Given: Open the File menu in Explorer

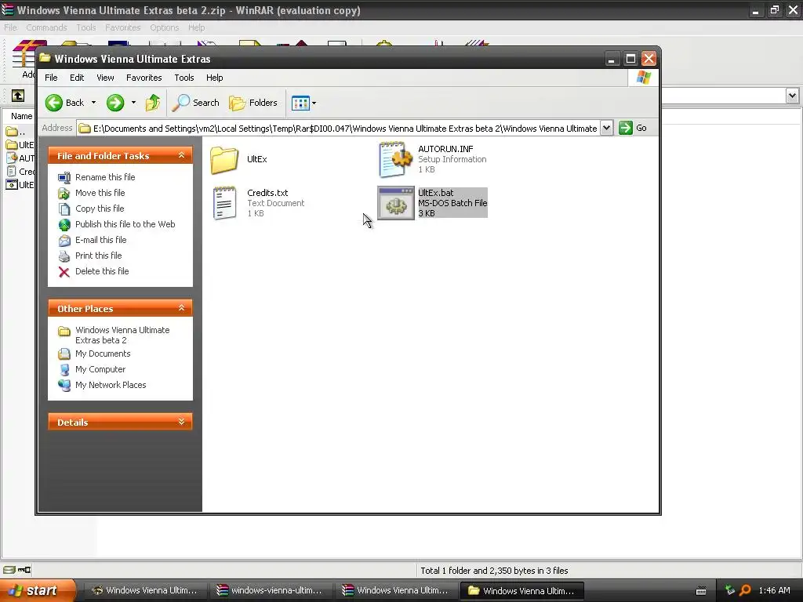Looking at the screenshot, I should [x=51, y=78].
